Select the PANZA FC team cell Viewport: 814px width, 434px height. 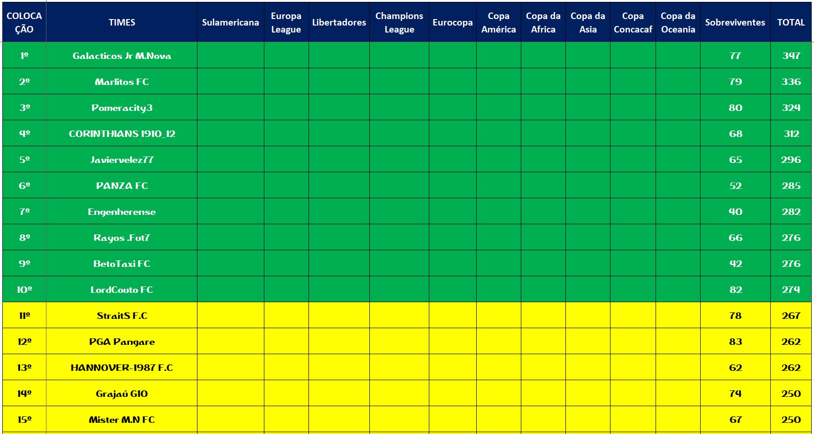[122, 186]
